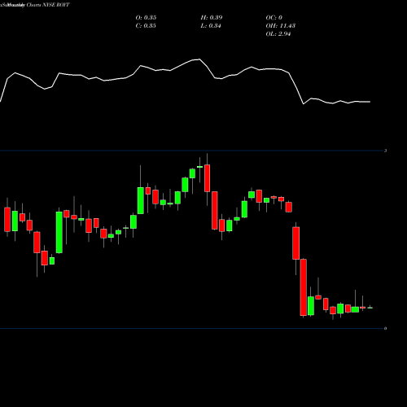Select the low value 'L: 0.34'
The width and height of the screenshot is (407, 407).
211,26
